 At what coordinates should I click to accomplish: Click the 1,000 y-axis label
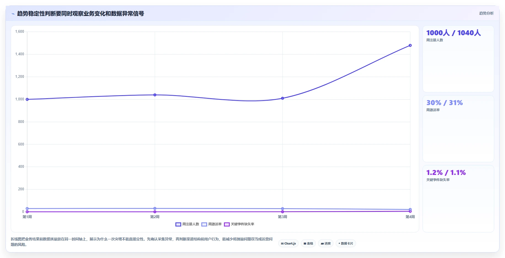(x=20, y=99)
